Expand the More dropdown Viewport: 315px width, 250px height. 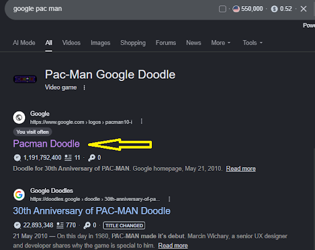point(221,43)
